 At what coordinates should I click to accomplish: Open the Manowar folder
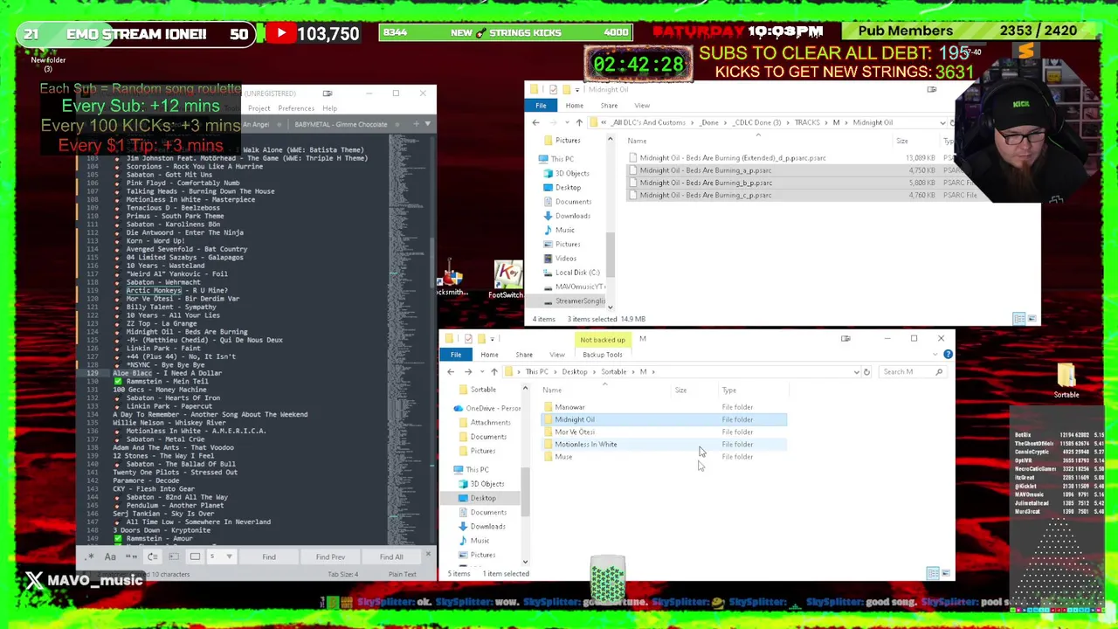click(x=569, y=407)
